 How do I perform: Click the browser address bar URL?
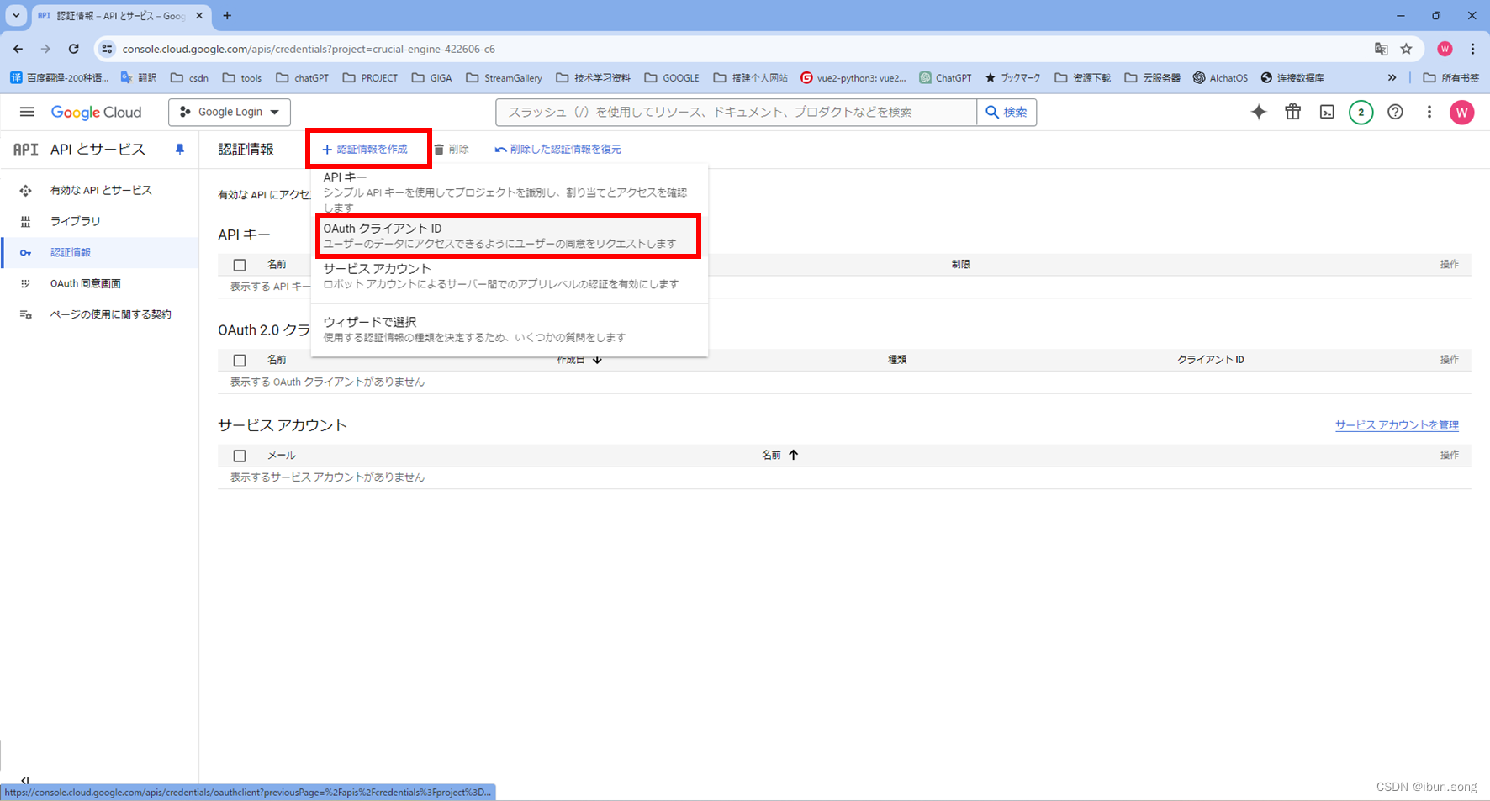pos(309,49)
